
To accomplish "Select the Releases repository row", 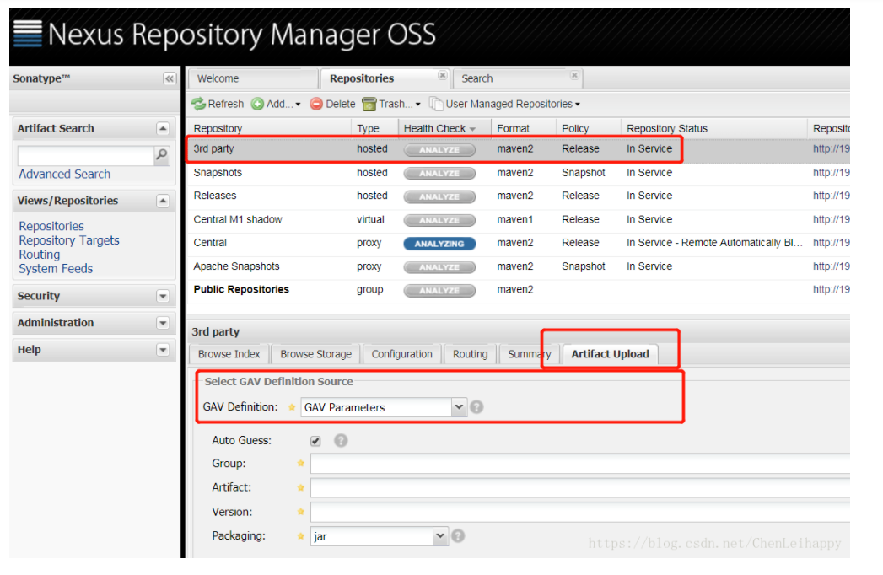I will [x=518, y=196].
